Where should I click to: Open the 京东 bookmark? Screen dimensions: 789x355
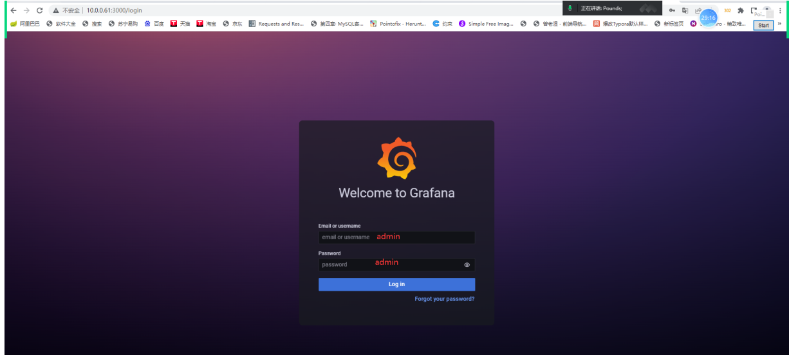pyautogui.click(x=233, y=24)
